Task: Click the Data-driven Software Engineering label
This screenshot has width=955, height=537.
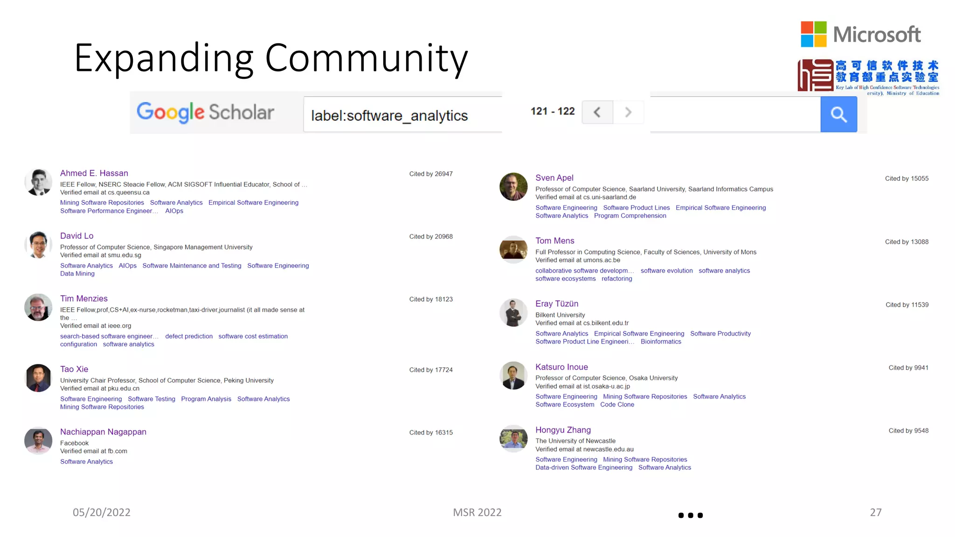Action: coord(584,467)
